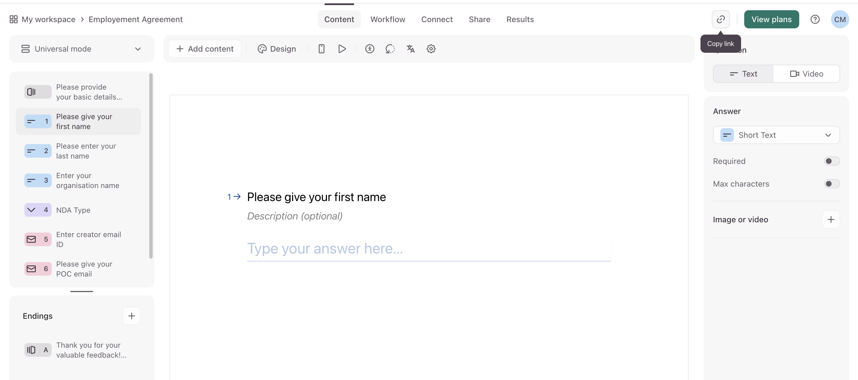Add a new ending with plus
This screenshot has height=380, width=858.
coord(132,316)
